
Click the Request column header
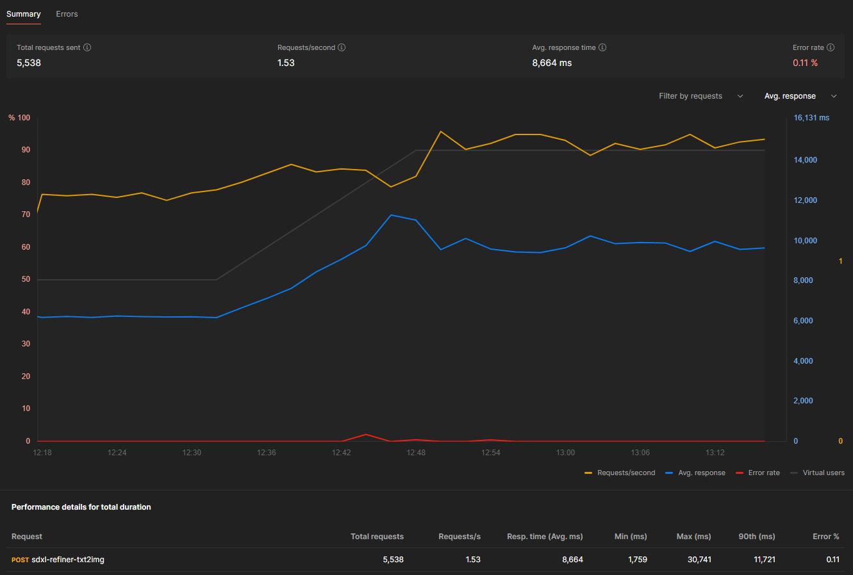27,537
